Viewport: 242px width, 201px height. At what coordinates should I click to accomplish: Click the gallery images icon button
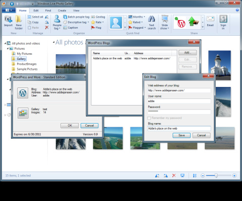click(x=23, y=113)
